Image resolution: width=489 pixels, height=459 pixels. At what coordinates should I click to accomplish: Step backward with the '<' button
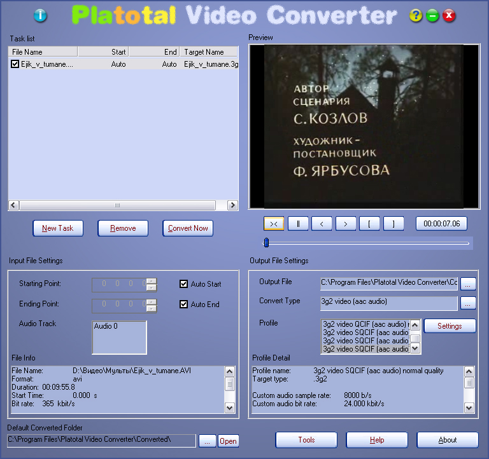tap(322, 224)
